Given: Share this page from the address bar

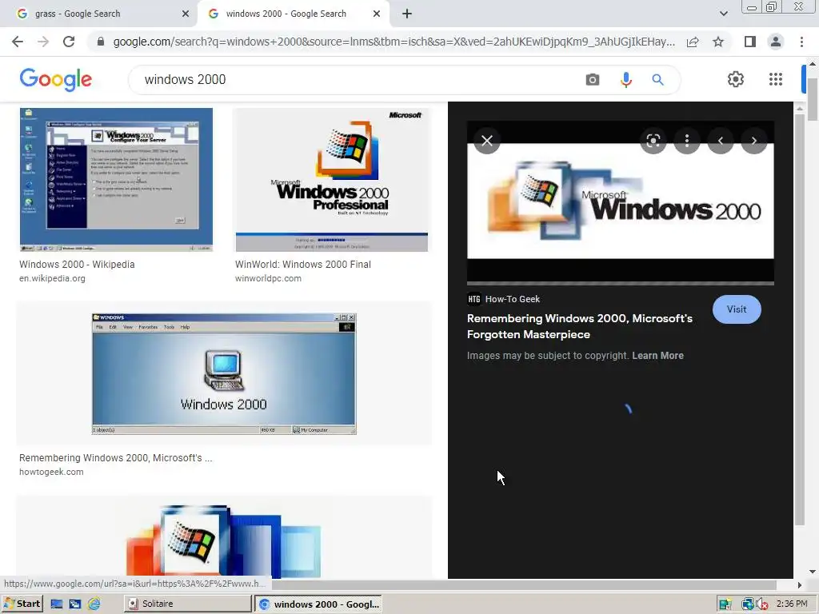Looking at the screenshot, I should (693, 42).
